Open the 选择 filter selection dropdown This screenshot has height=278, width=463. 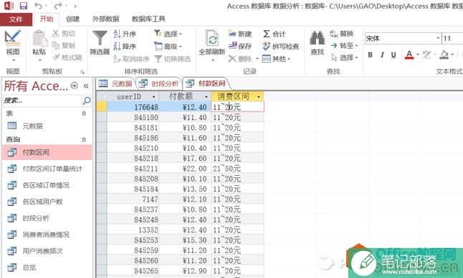click(168, 34)
